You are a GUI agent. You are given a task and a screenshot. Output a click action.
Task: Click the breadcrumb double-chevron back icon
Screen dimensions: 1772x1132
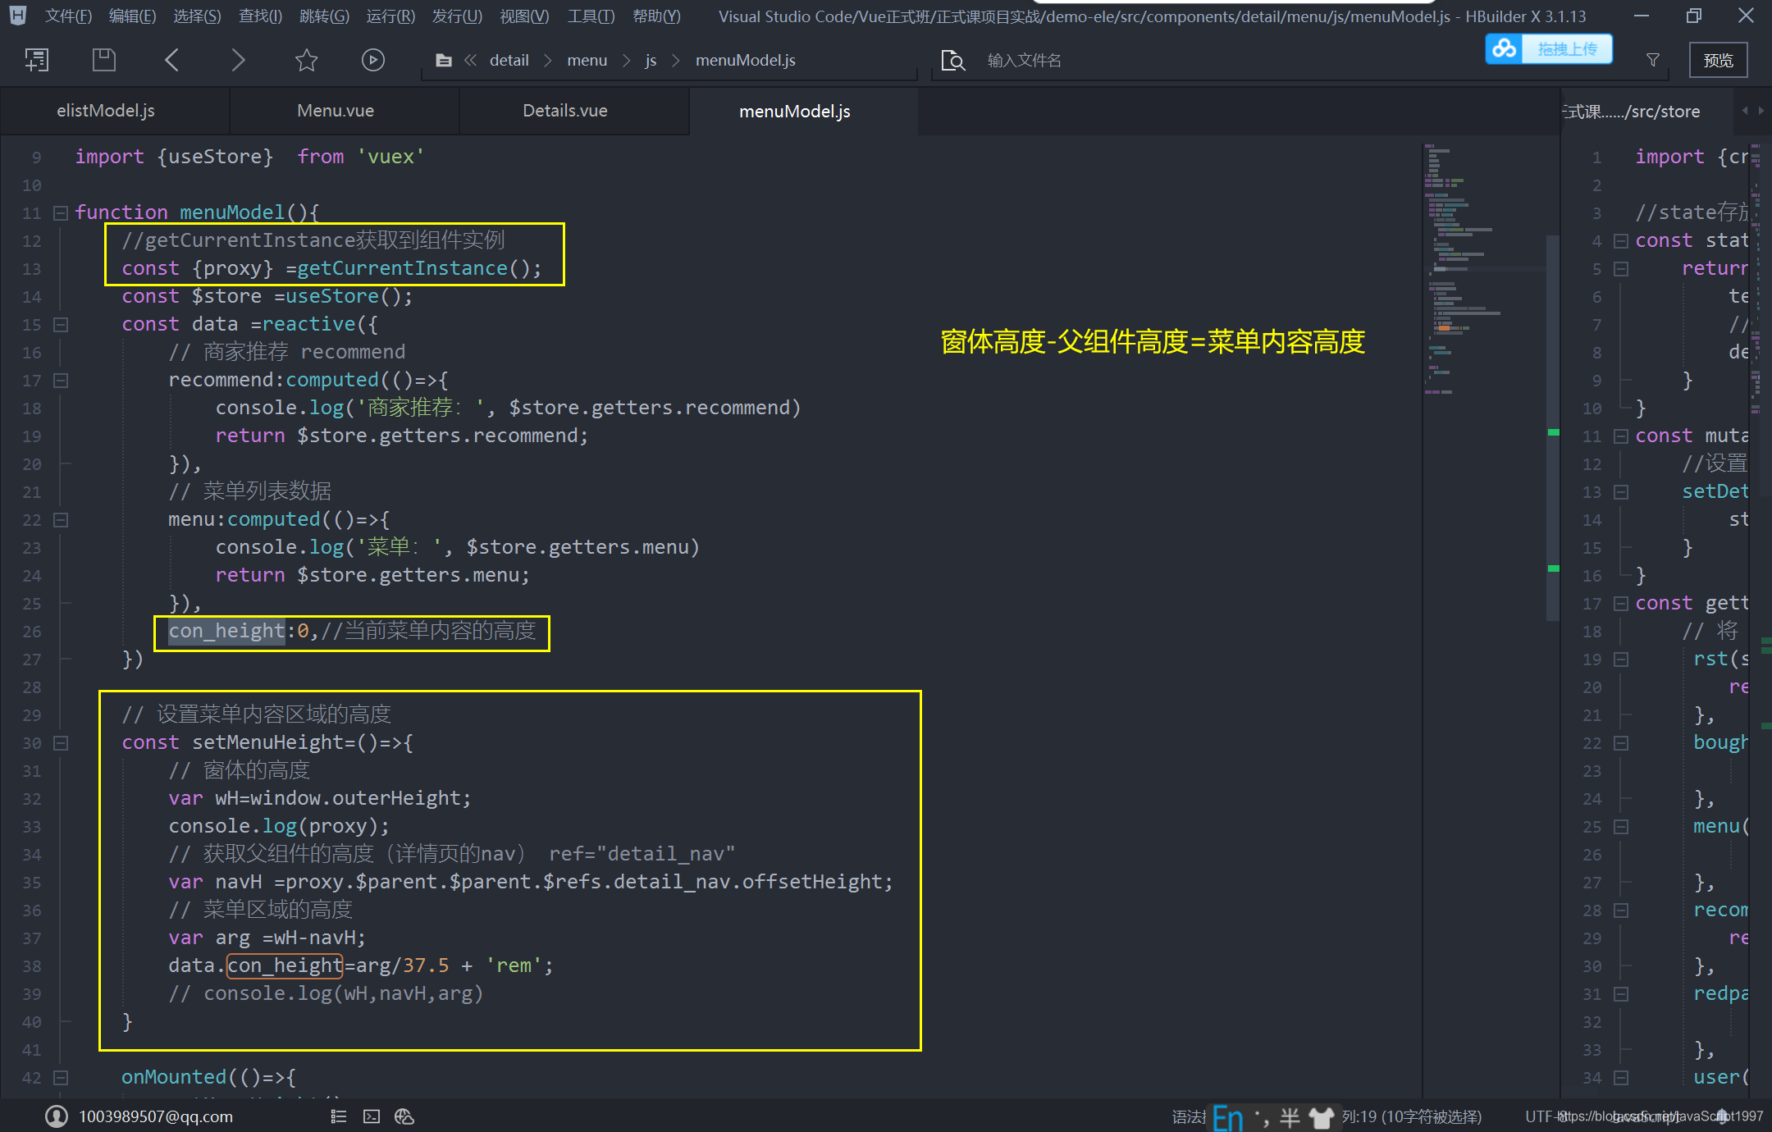tap(470, 60)
